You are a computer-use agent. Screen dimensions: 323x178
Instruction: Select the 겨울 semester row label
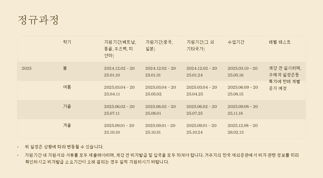pos(67,125)
